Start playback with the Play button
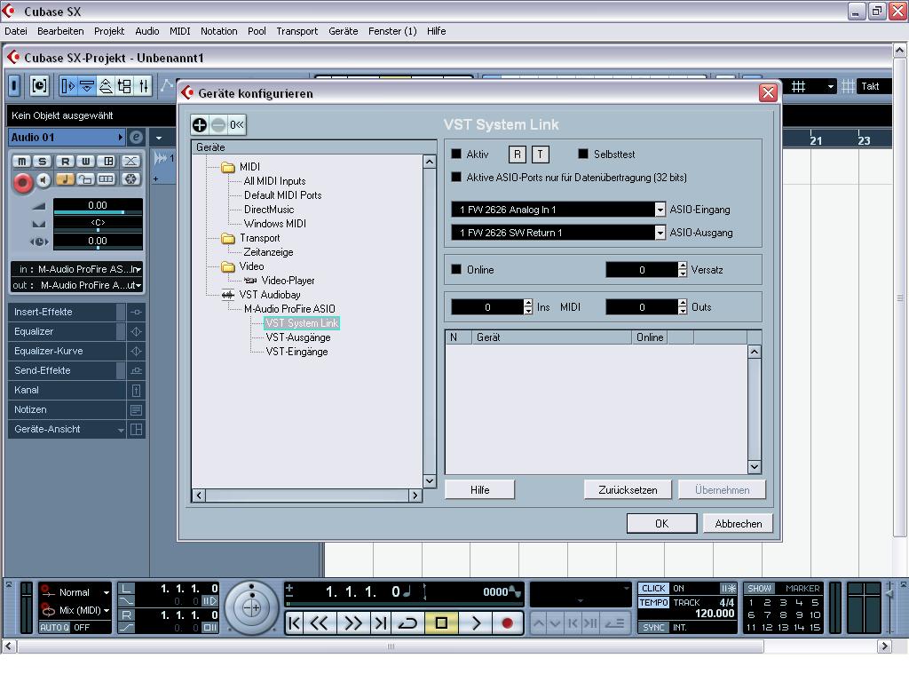909x682 pixels. pyautogui.click(x=476, y=623)
